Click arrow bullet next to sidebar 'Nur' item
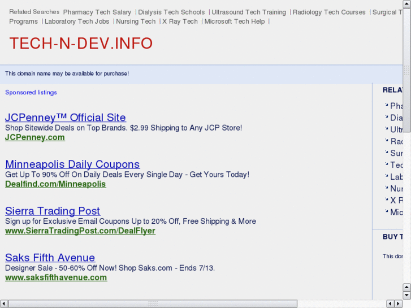 point(386,188)
